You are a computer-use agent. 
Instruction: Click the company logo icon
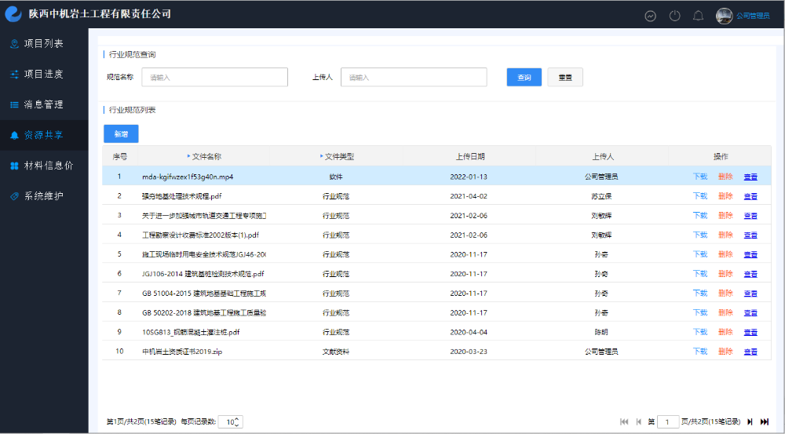tap(13, 14)
